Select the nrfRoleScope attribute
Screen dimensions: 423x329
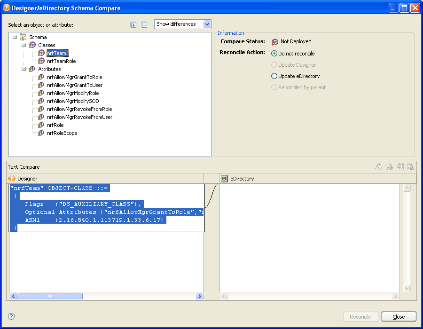tap(62, 133)
